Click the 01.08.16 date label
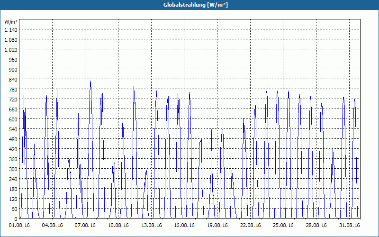The height and width of the screenshot is (237, 379). [19, 226]
